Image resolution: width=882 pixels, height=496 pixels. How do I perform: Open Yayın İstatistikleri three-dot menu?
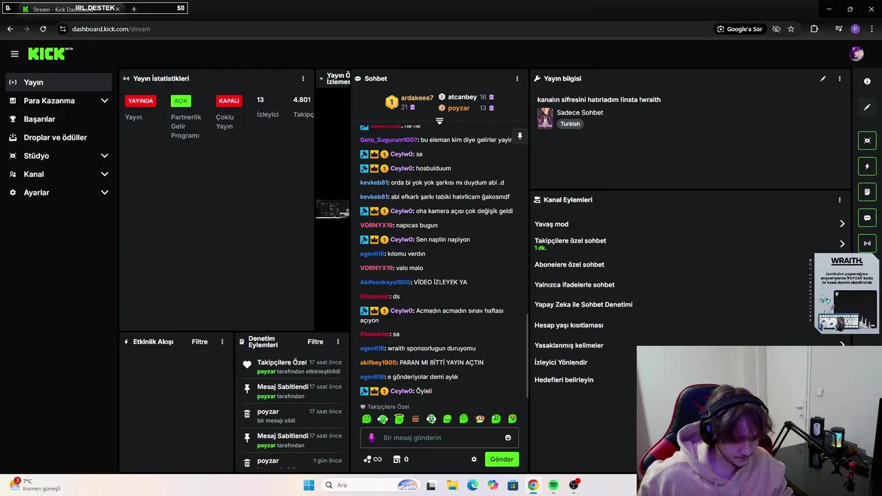coord(303,79)
